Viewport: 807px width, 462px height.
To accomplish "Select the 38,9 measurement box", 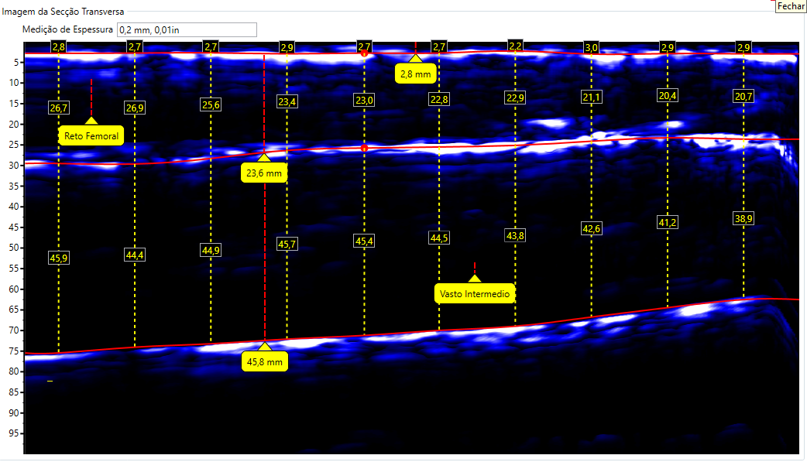I will [x=743, y=219].
